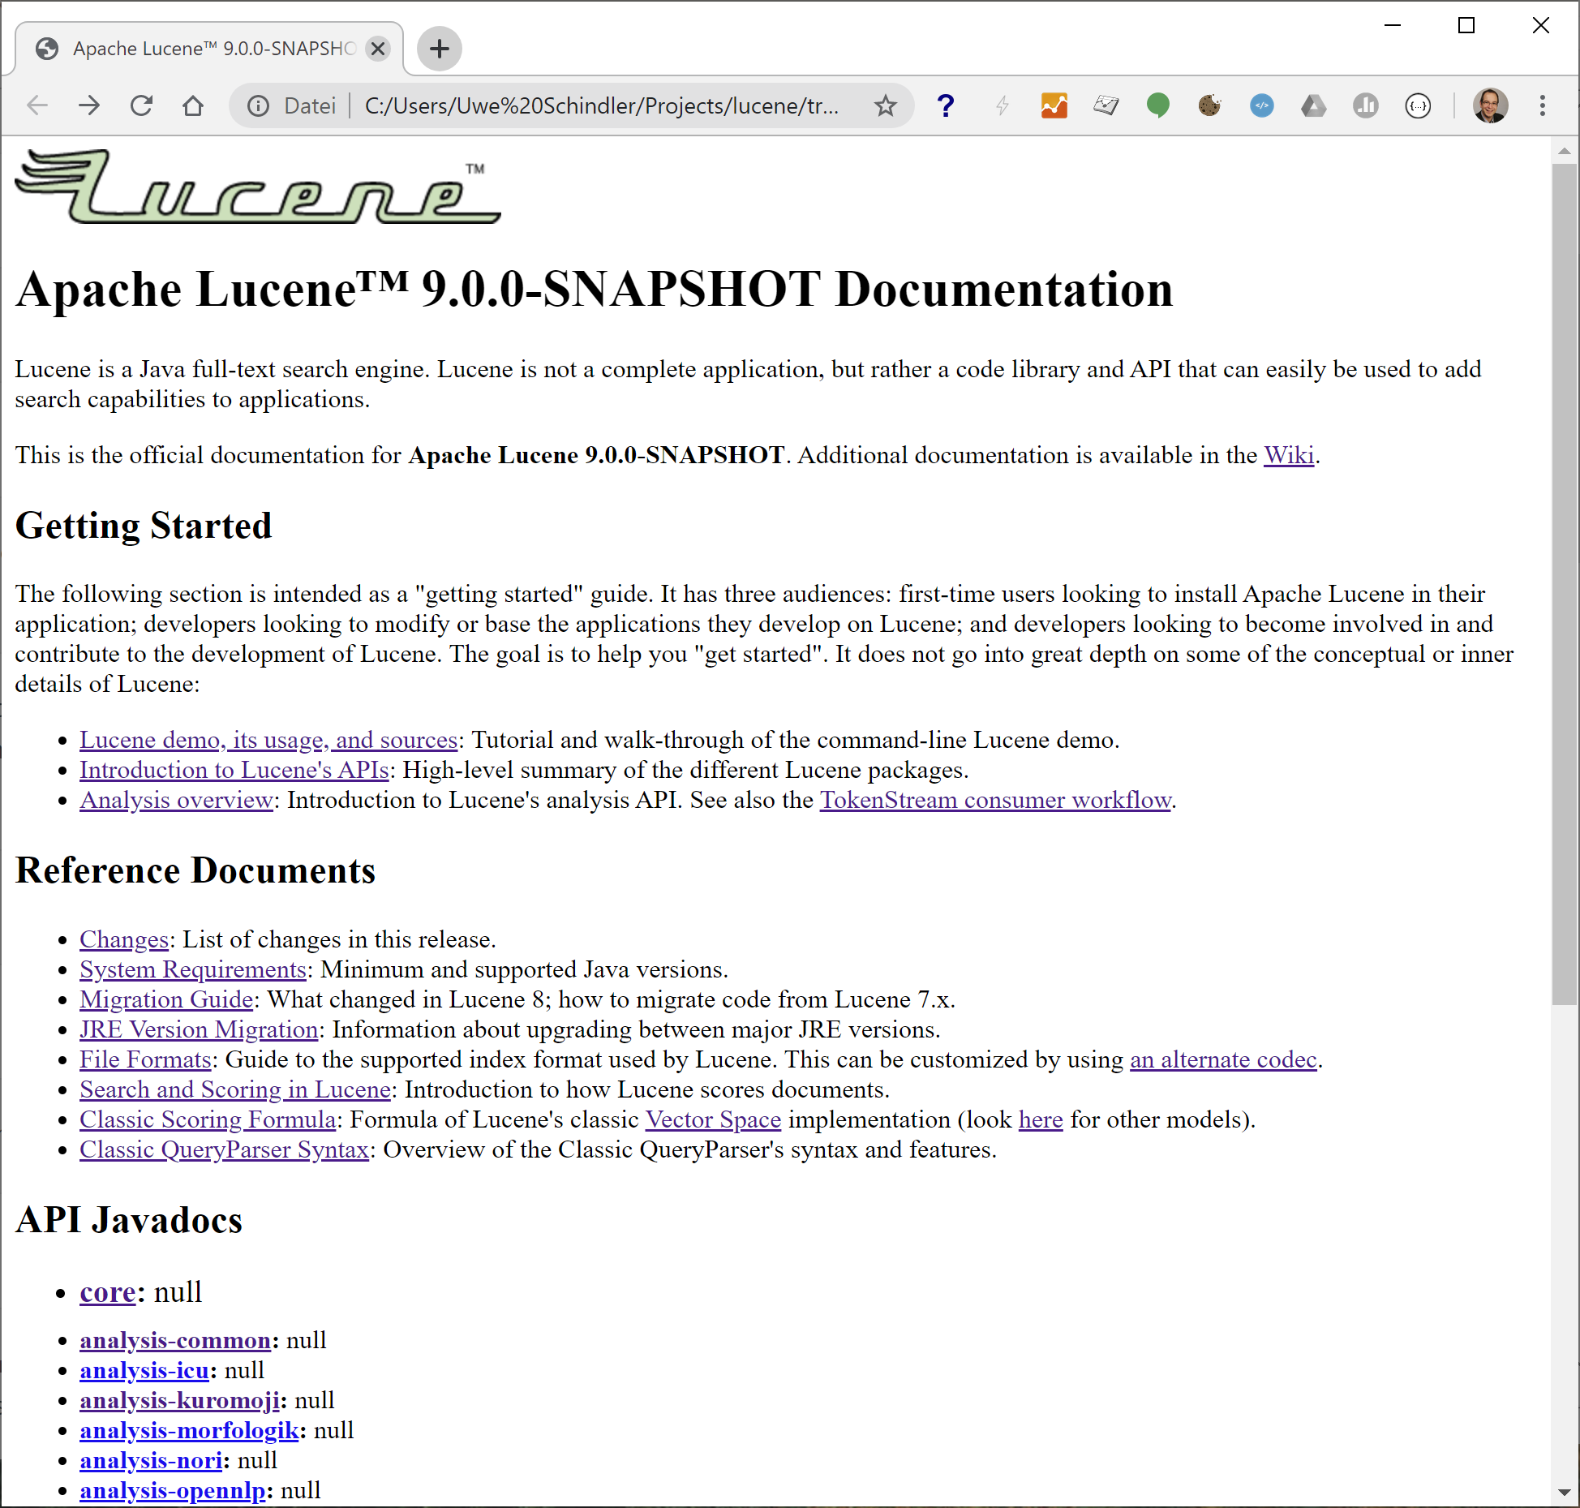Open the analysis-nori Javadocs link
The width and height of the screenshot is (1580, 1508).
[x=151, y=1460]
